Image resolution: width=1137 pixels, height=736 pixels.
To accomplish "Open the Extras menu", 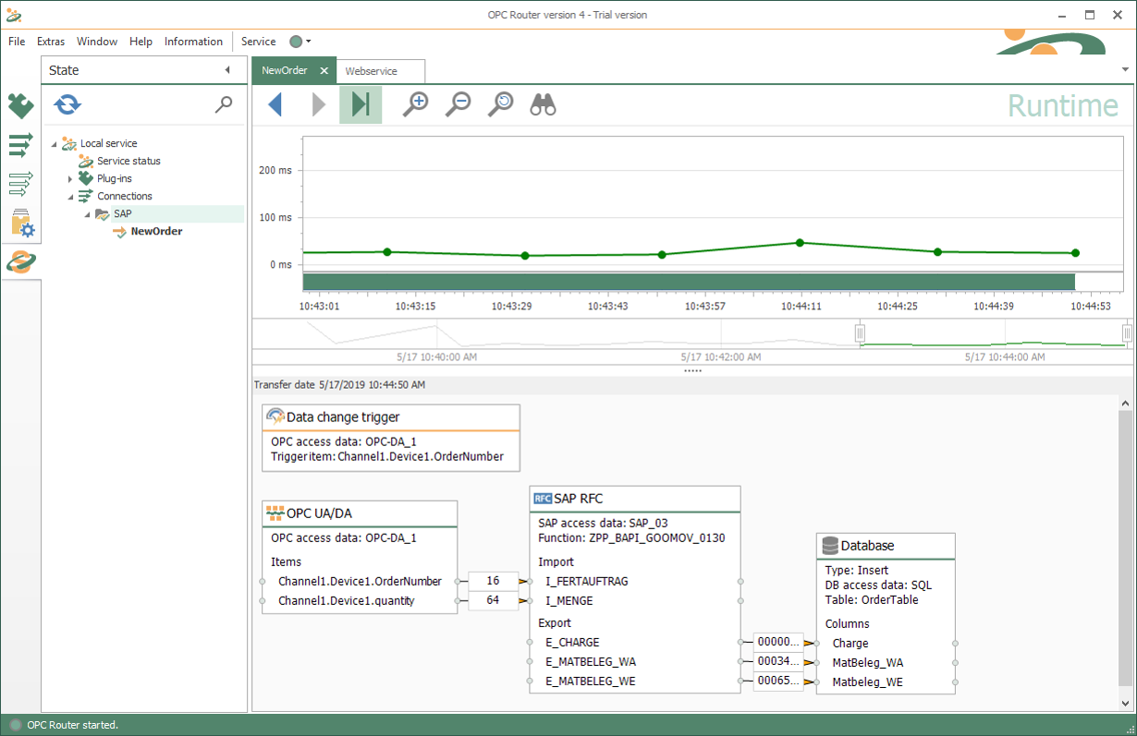I will [x=51, y=42].
